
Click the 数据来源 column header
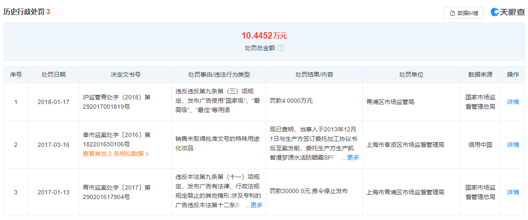pos(480,74)
